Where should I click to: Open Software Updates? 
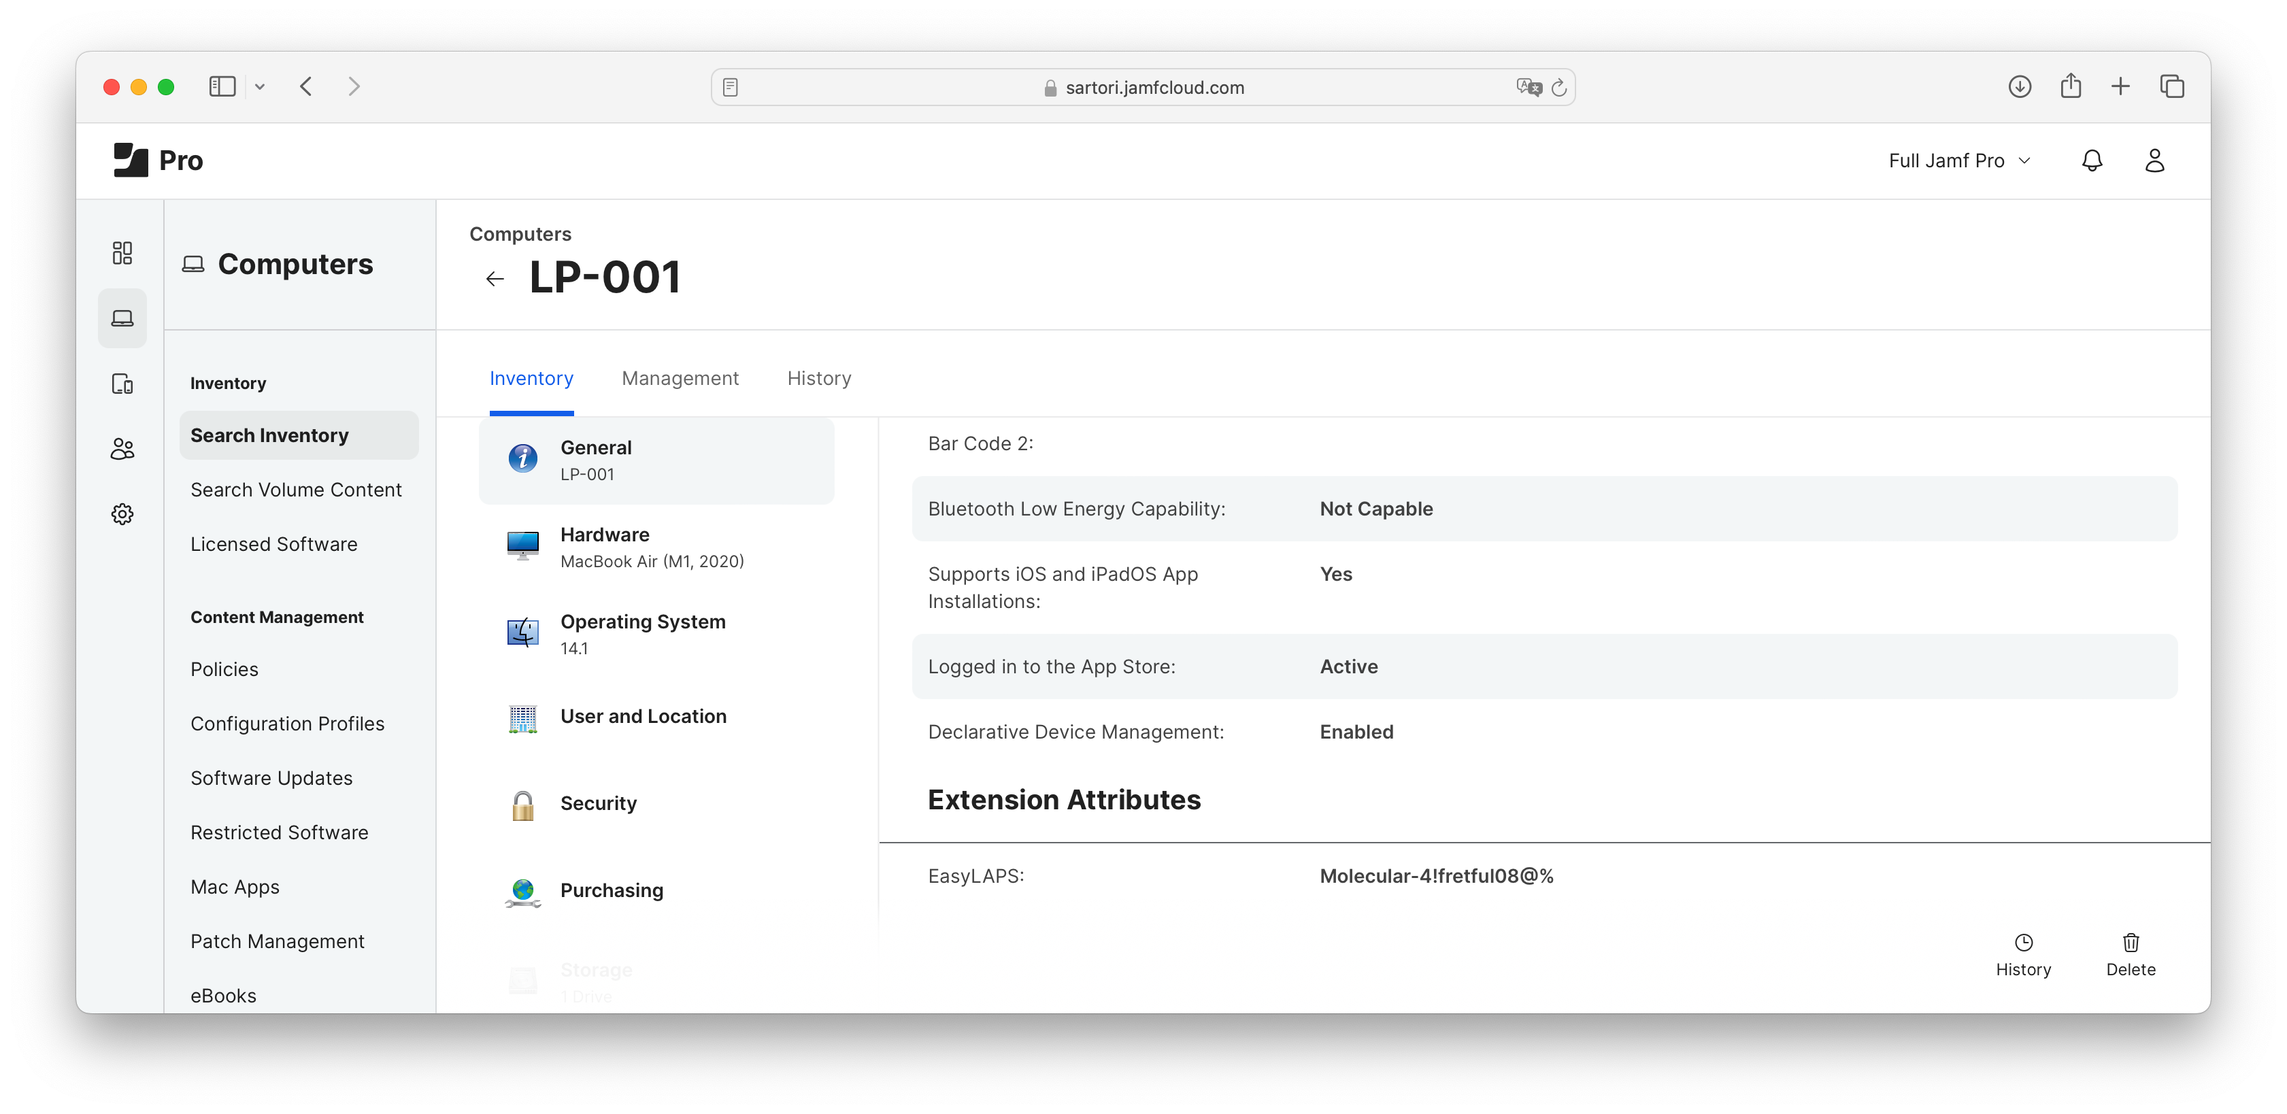tap(271, 777)
